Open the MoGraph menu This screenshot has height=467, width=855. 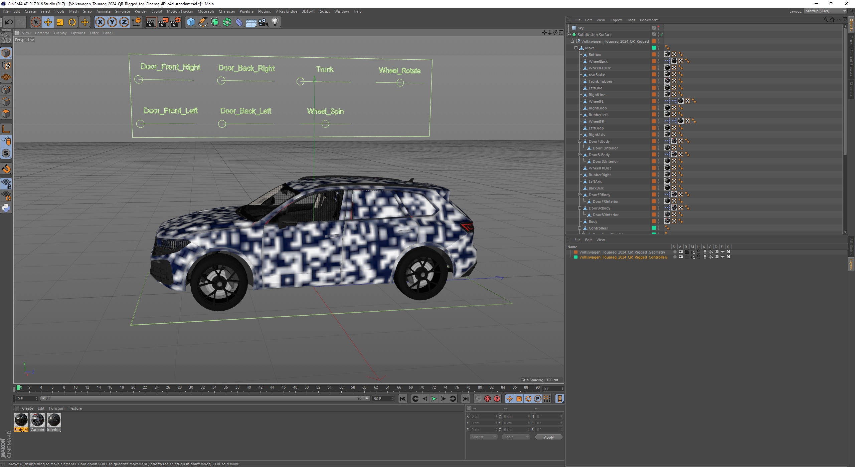click(x=205, y=11)
